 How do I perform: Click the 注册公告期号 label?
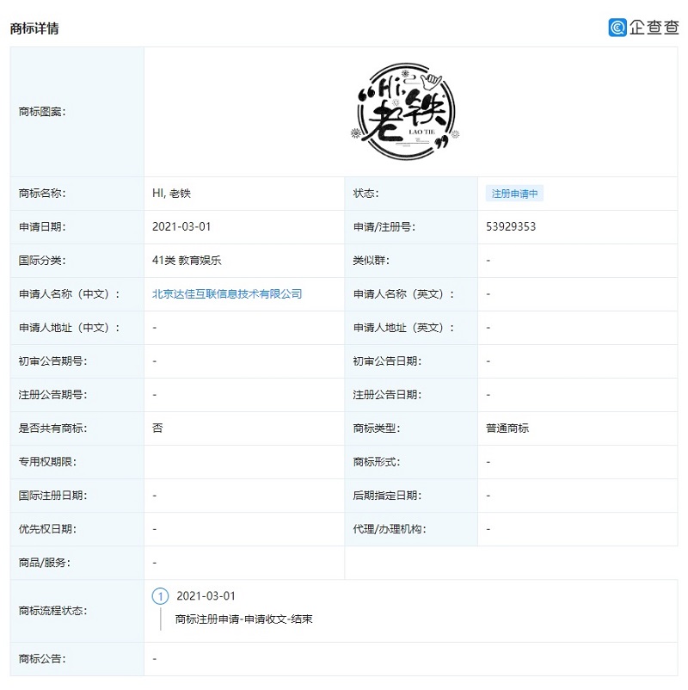(x=52, y=395)
